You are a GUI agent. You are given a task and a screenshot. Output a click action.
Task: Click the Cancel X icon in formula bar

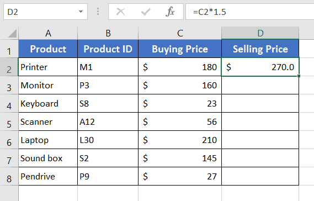120,12
